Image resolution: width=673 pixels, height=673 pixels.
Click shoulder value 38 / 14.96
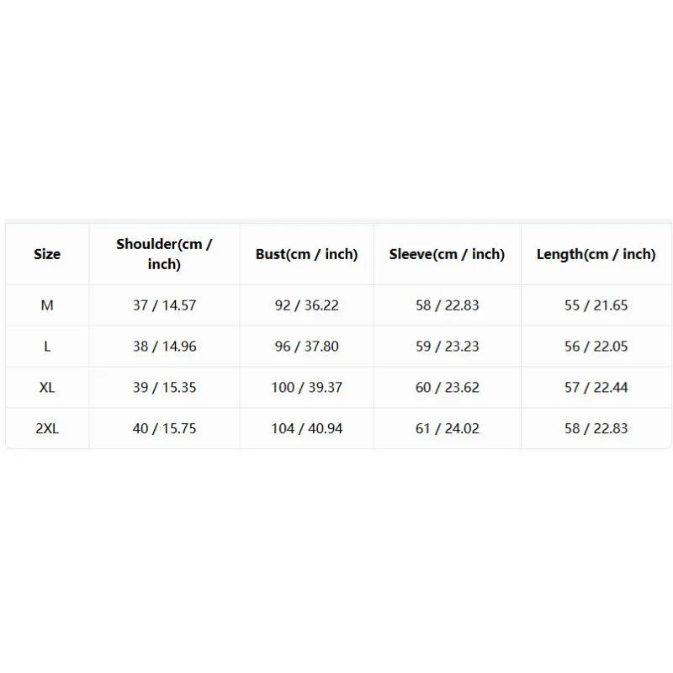pyautogui.click(x=164, y=347)
